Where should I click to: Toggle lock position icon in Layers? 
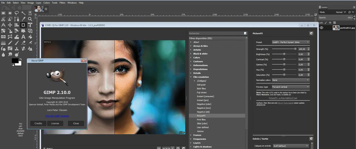click(x=330, y=23)
